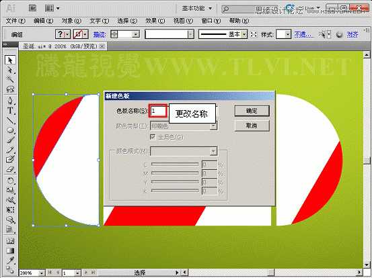Click the search field in application bar
Image resolution: width=372 pixels, height=278 pixels.
tap(249, 9)
